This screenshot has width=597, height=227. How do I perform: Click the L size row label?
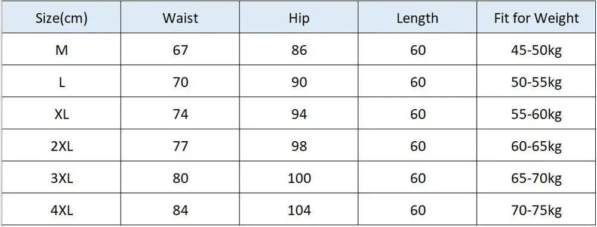(x=61, y=82)
